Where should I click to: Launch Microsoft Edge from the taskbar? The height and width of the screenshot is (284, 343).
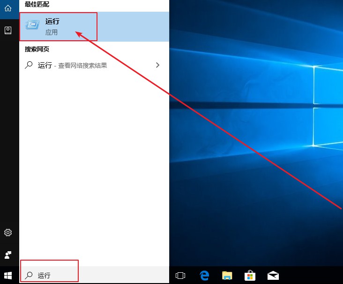click(x=204, y=275)
